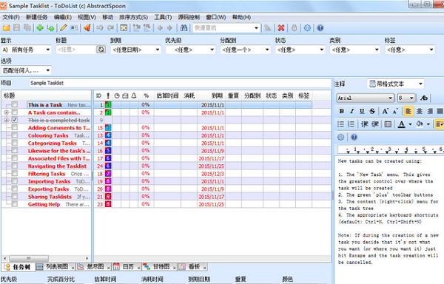Click the undo arrow in main toolbar
Viewport: 444px width, 284px height.
[x=100, y=27]
